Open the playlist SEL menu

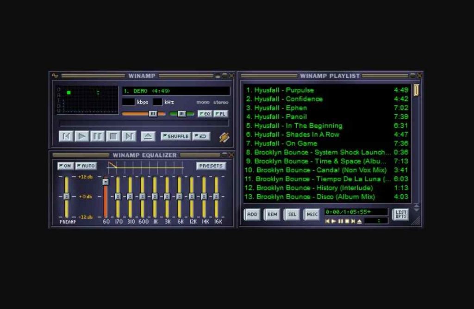click(292, 215)
